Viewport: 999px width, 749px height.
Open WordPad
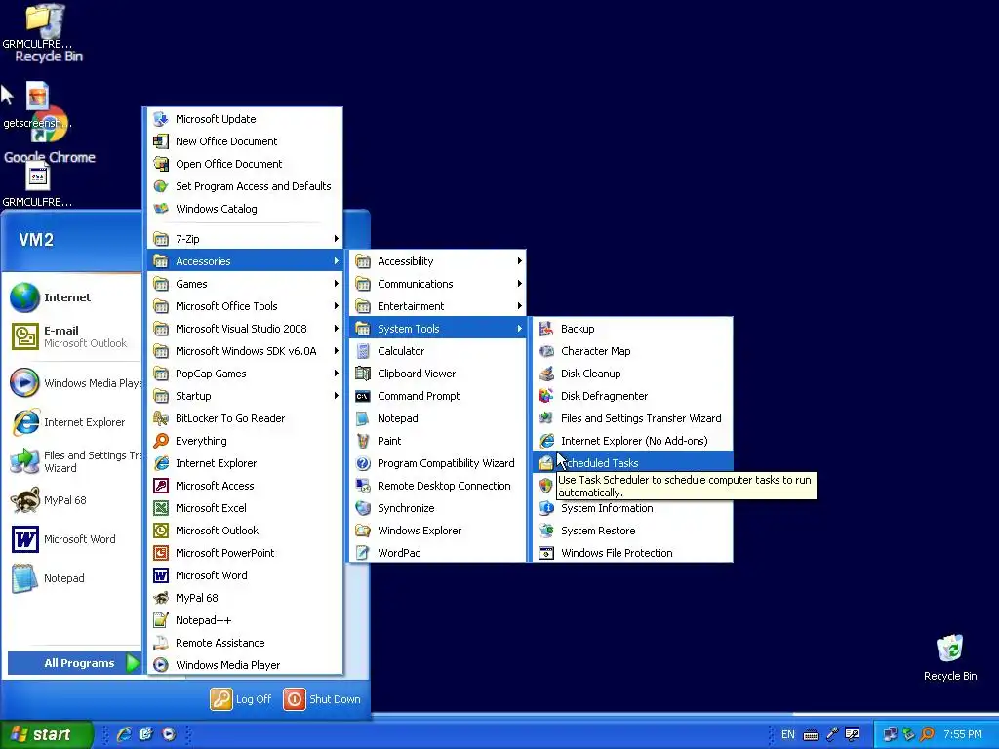pyautogui.click(x=438, y=552)
